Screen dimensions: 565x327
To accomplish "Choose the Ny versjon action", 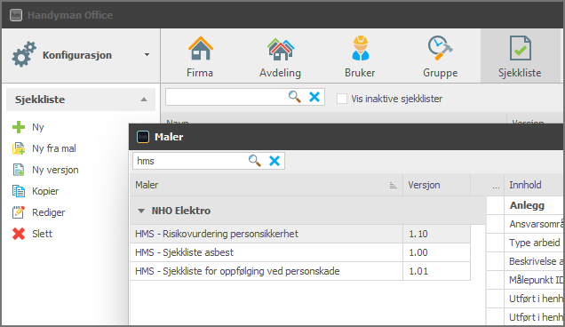I will coord(55,170).
